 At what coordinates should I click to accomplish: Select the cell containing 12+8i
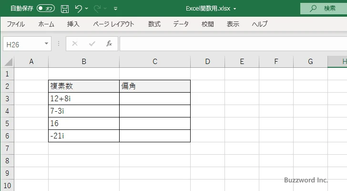84,98
